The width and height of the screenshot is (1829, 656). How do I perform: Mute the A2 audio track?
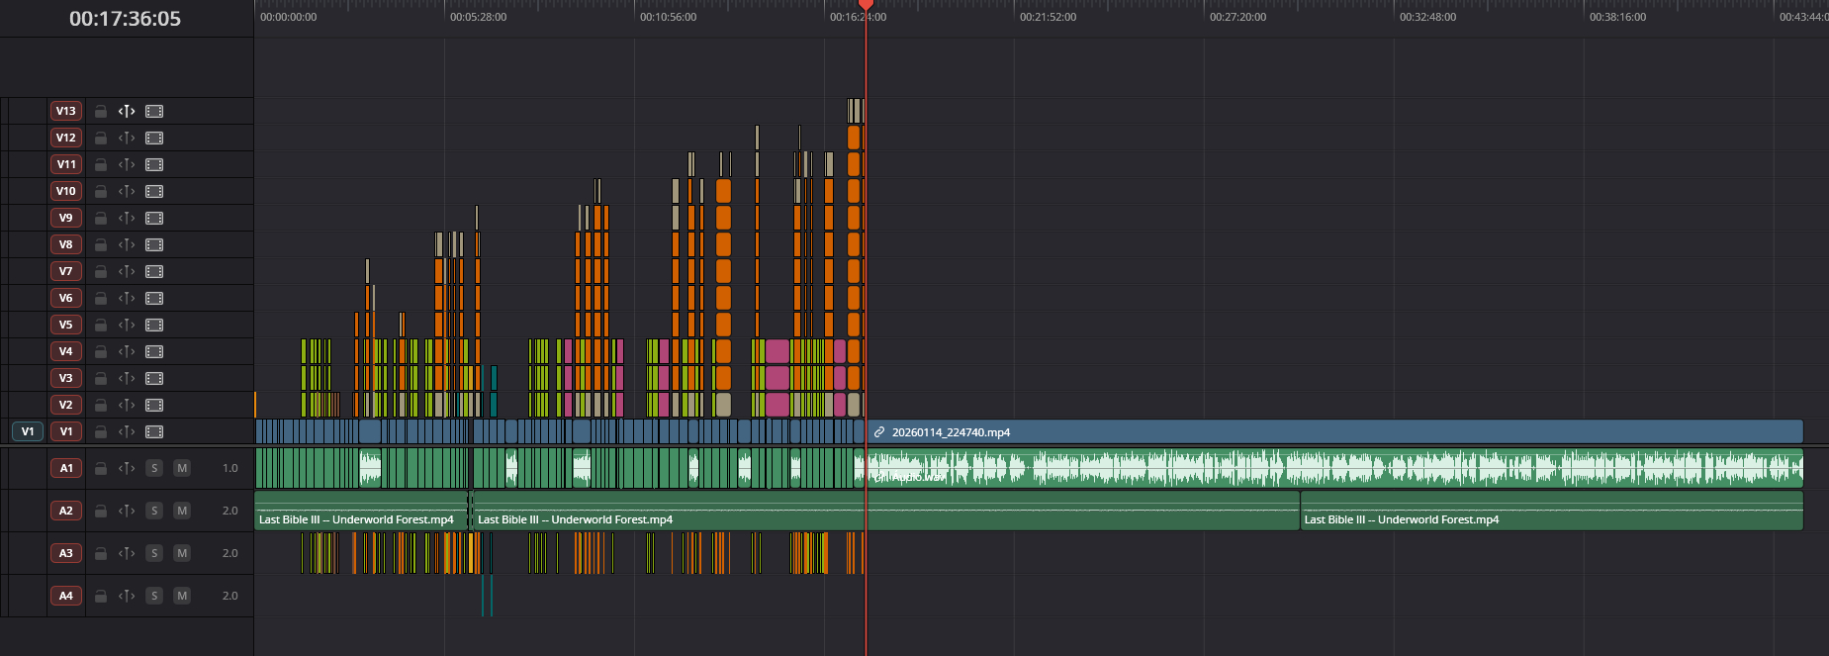tap(182, 511)
